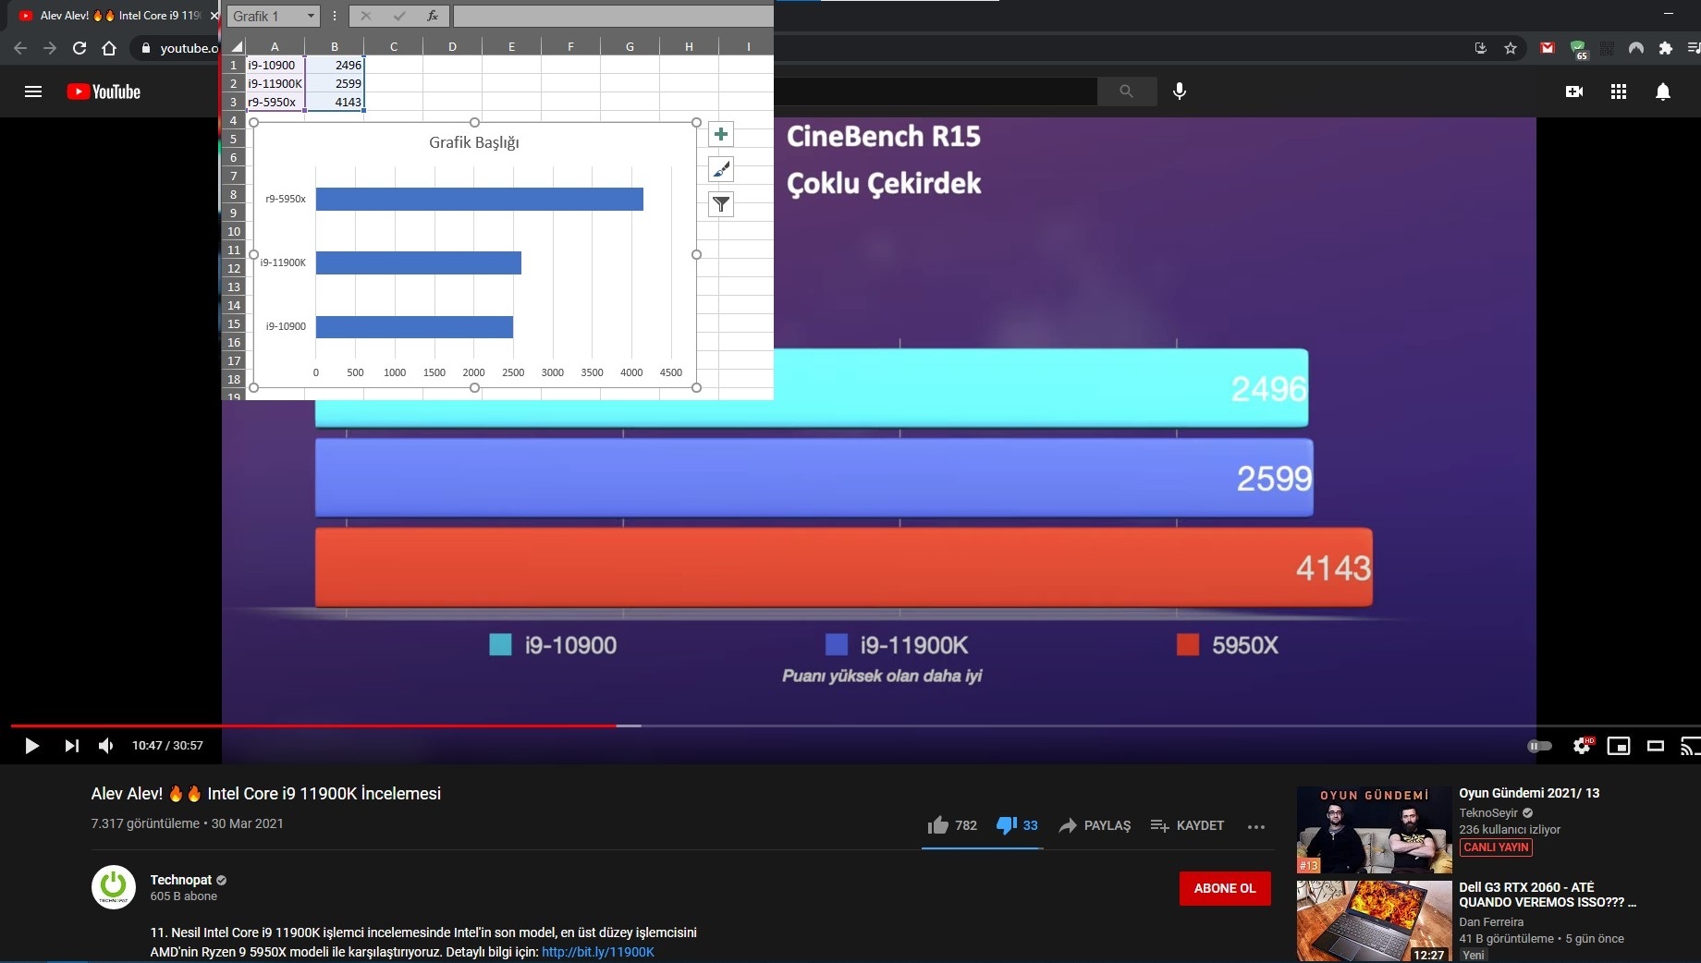
Task: Go to the browser home page
Action: [109, 48]
